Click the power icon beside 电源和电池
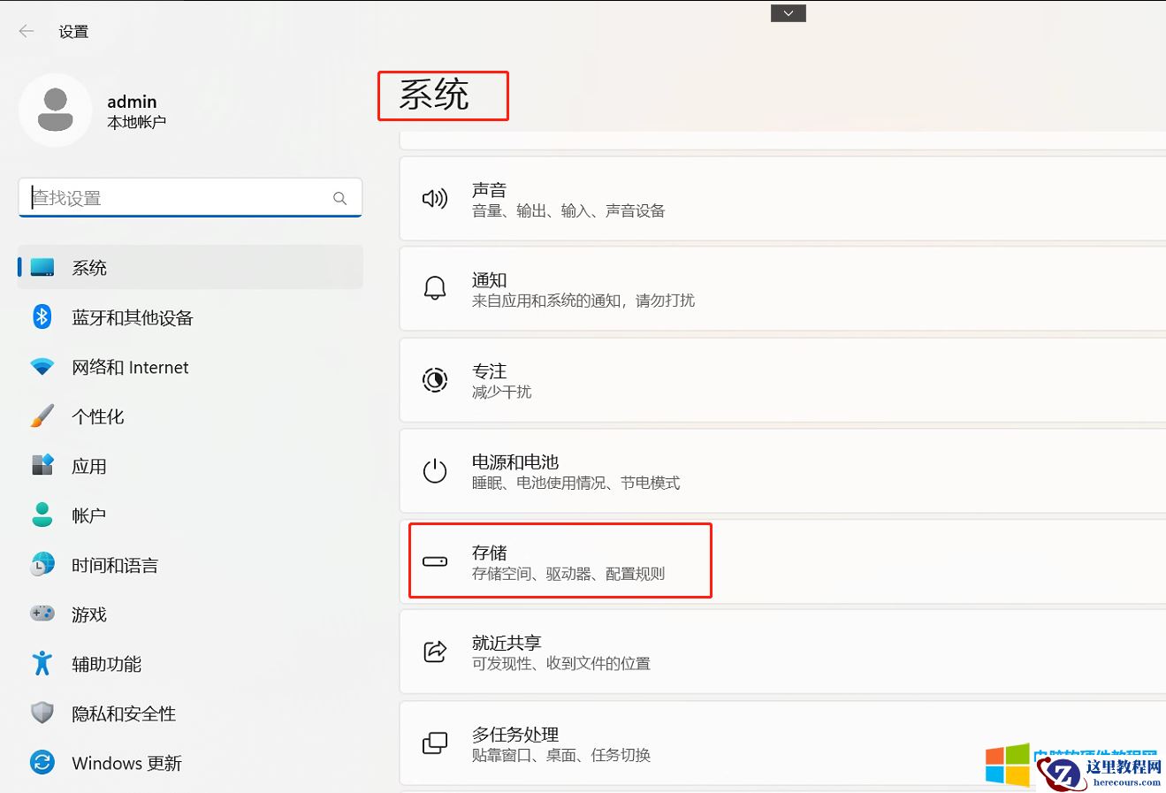Viewport: 1166px width, 793px height. pos(435,470)
